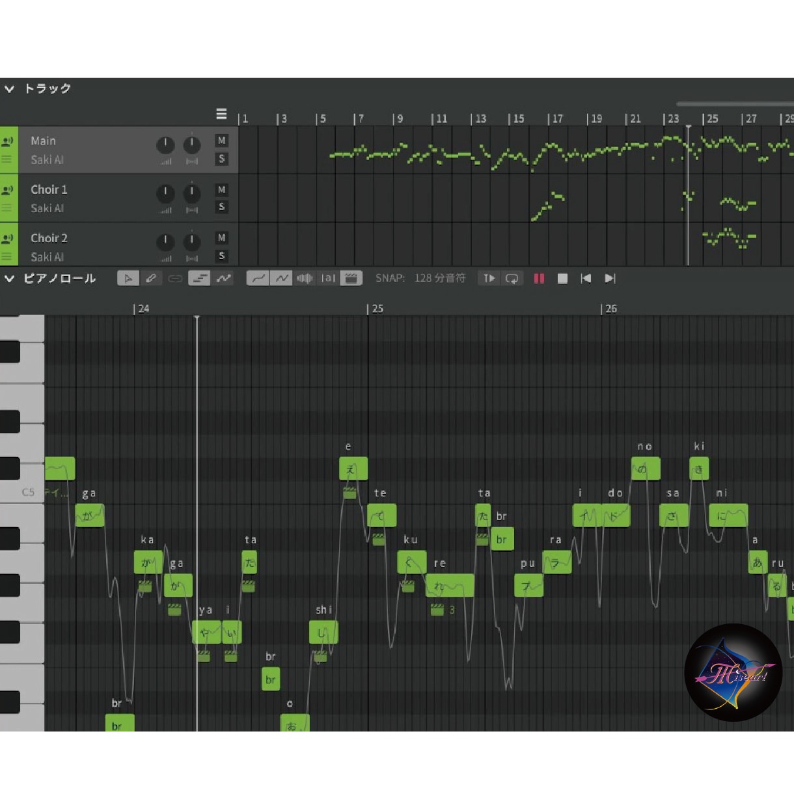Toggle the waveform display icon
Screen dimensions: 794x807
click(x=305, y=279)
